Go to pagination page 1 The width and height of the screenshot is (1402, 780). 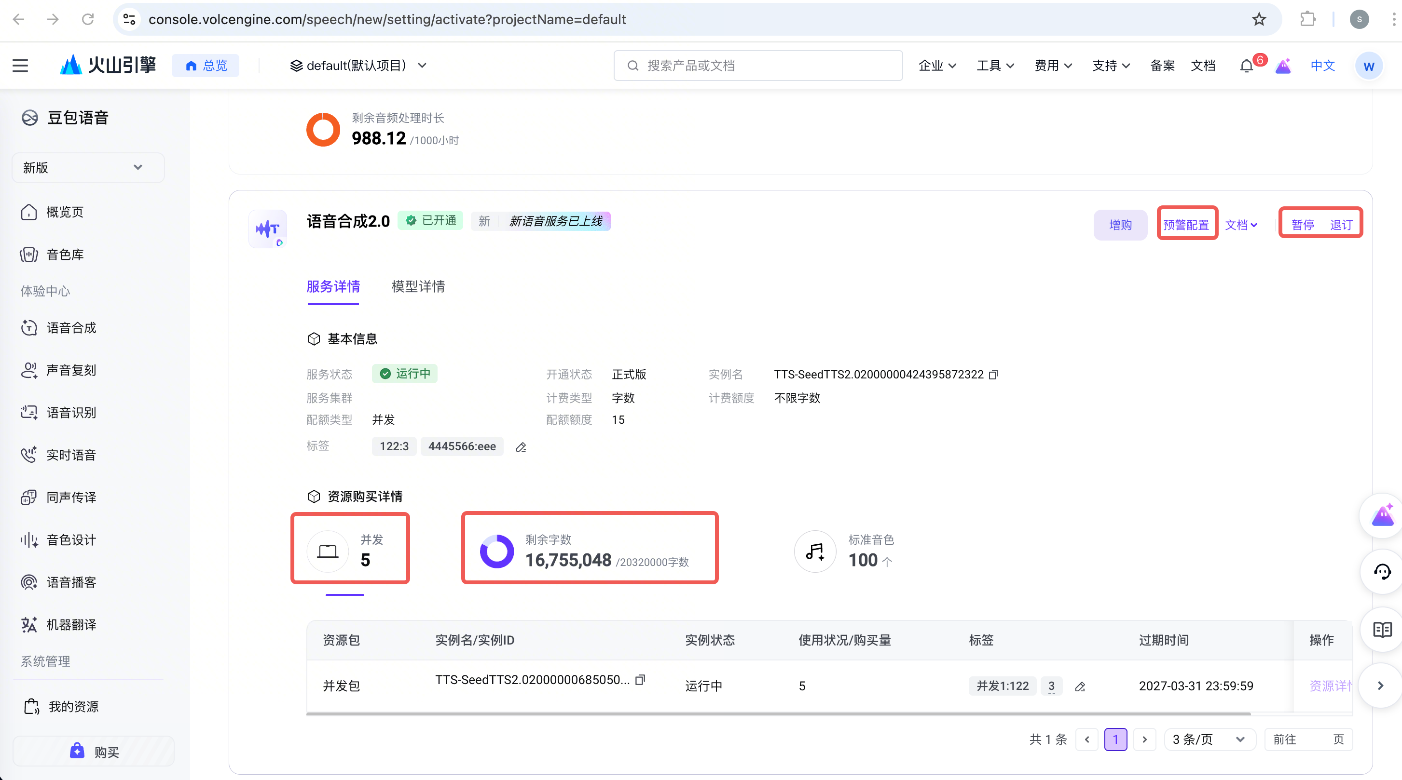(x=1115, y=740)
